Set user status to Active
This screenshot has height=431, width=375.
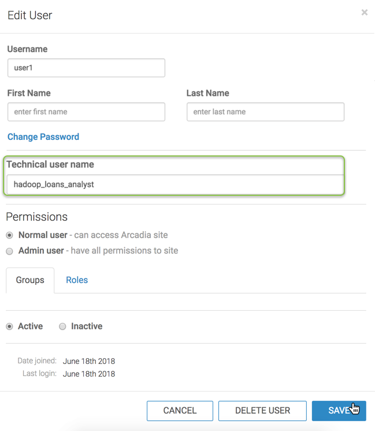click(10, 326)
